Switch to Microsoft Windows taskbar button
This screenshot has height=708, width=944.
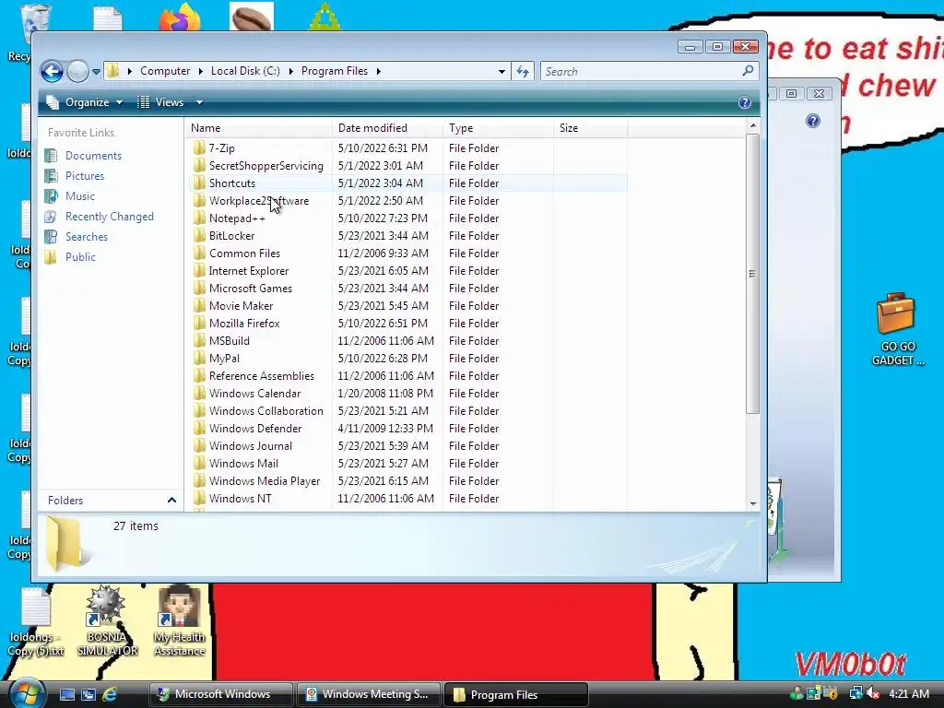click(220, 694)
